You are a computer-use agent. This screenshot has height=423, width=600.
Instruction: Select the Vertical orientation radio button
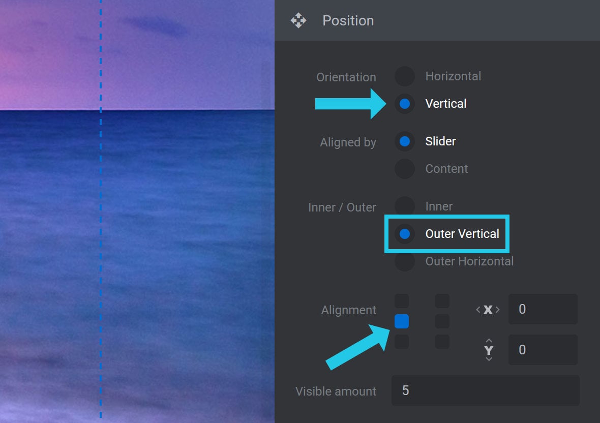pyautogui.click(x=404, y=104)
